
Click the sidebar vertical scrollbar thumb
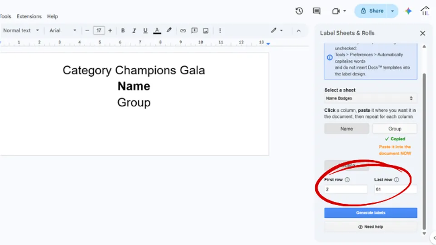point(424,152)
